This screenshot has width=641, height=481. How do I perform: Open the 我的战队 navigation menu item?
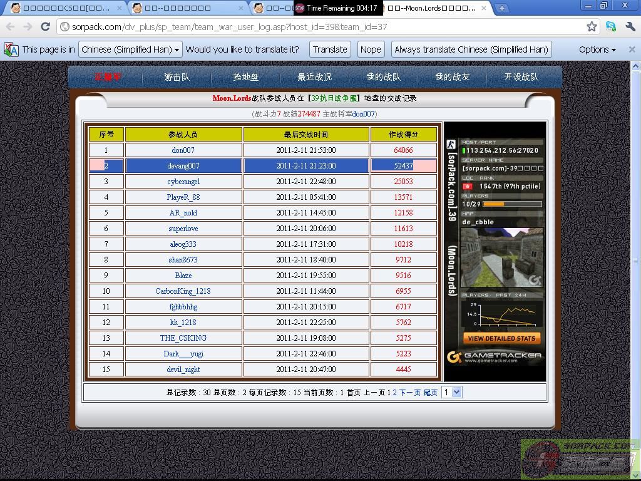pyautogui.click(x=383, y=77)
